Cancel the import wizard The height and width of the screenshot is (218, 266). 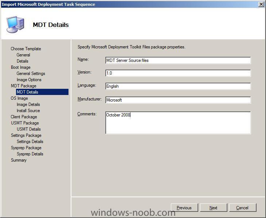243,208
